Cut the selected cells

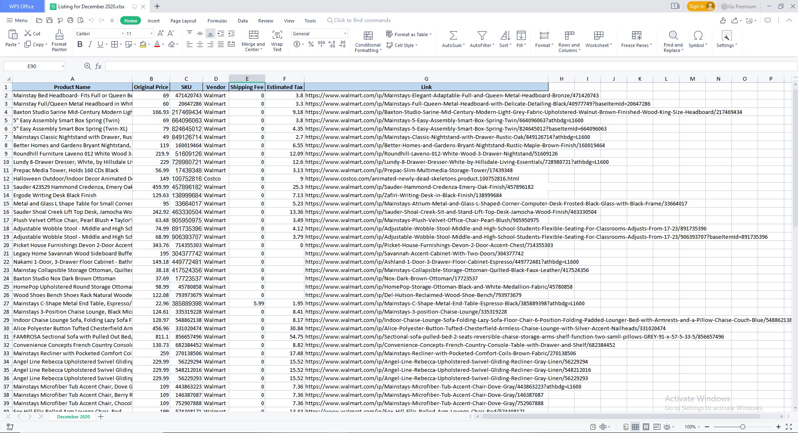32,34
